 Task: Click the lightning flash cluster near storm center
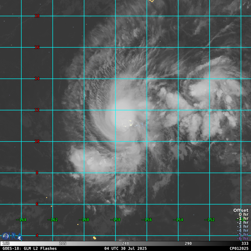[x=130, y=122]
